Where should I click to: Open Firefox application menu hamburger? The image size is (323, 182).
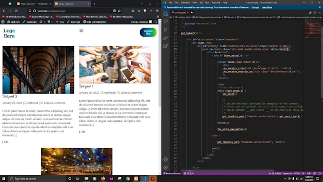click(157, 11)
